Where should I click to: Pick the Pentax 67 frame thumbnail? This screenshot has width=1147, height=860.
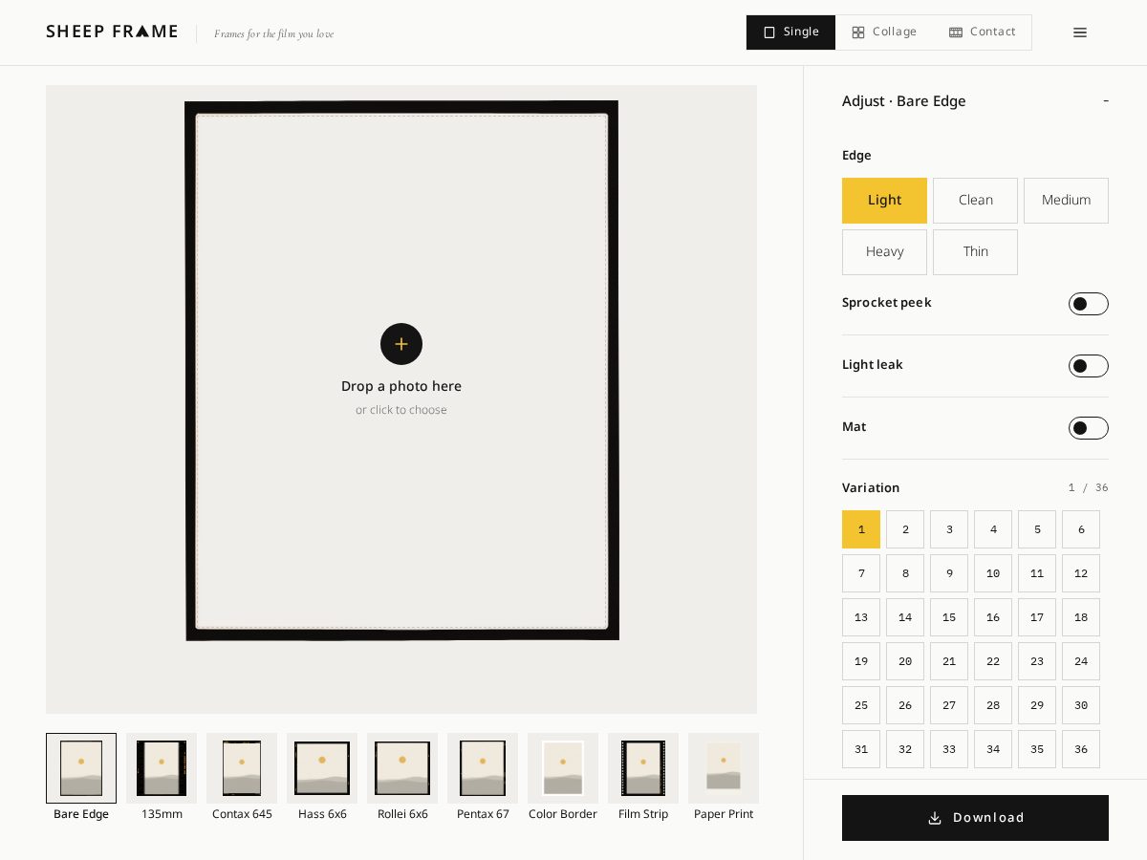[483, 768]
